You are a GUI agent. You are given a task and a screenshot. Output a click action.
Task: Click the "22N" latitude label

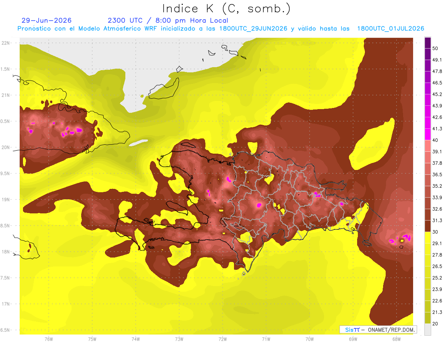6,43
